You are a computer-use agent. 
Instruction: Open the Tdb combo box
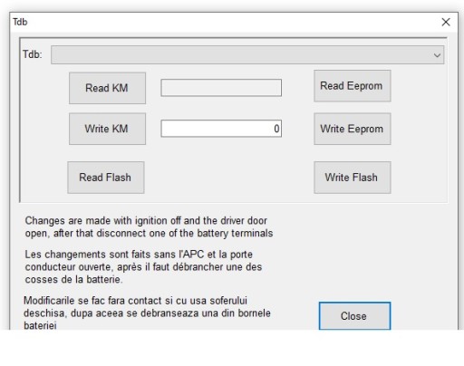(x=247, y=54)
